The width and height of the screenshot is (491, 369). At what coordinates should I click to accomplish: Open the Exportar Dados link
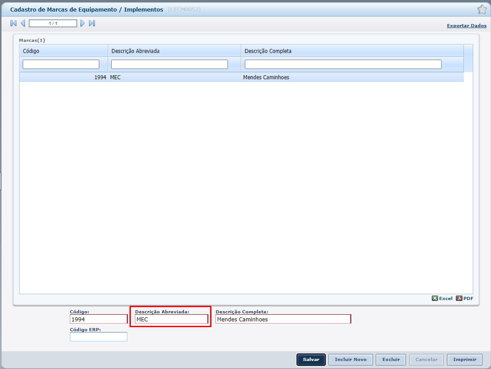pos(467,26)
